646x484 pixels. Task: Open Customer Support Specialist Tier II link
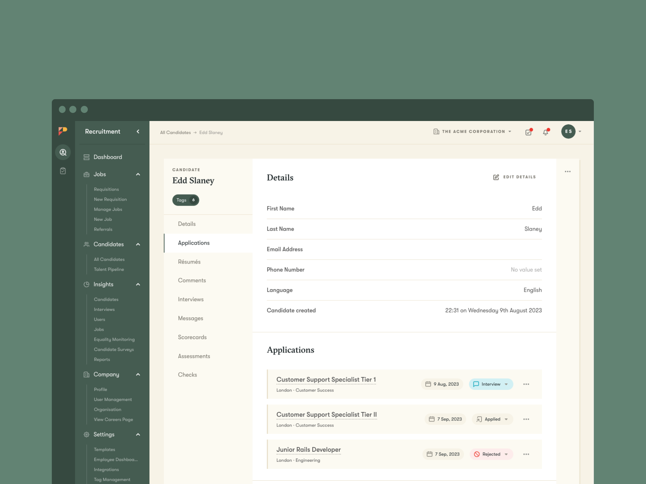pos(326,414)
